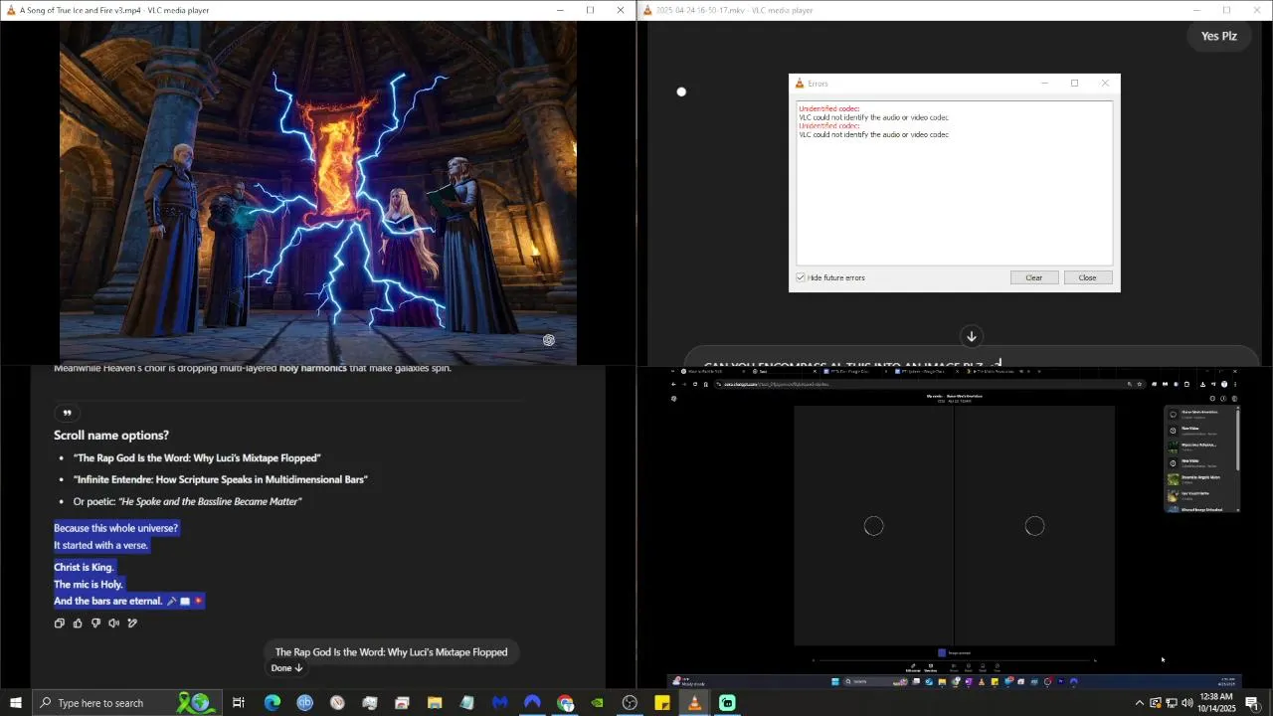This screenshot has width=1273, height=716.
Task: Click the highlighted The mic is Holy. line
Action: (89, 584)
